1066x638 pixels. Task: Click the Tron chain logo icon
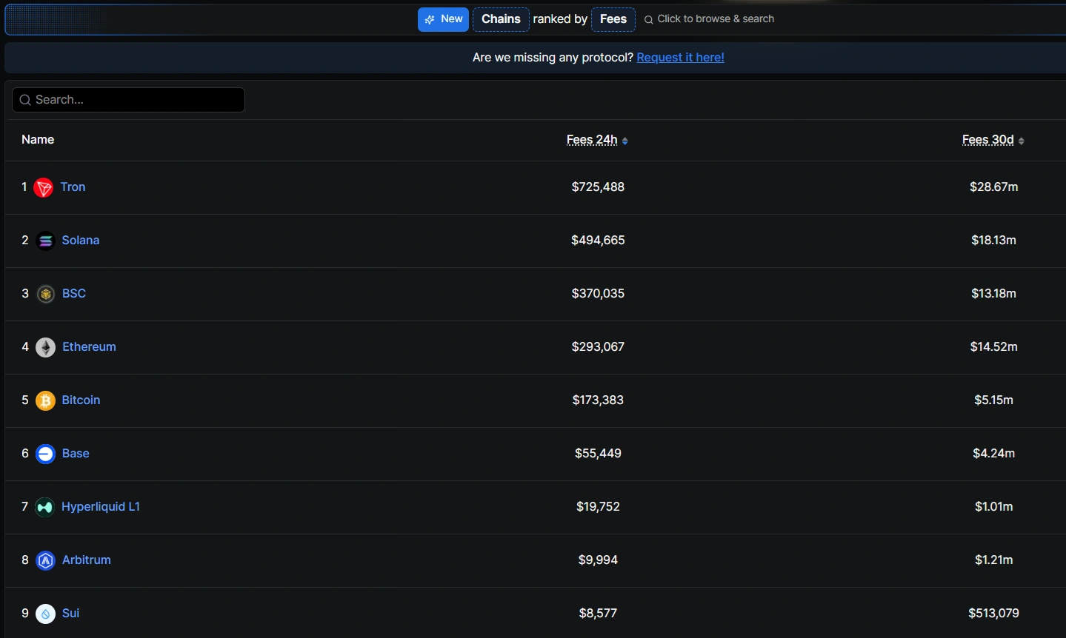click(44, 188)
